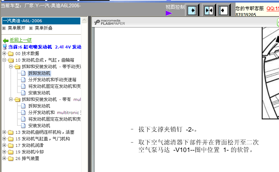The image size is (279, 172).
Task: Click the 菜单展开 icon
Action: pyautogui.click(x=4, y=28)
